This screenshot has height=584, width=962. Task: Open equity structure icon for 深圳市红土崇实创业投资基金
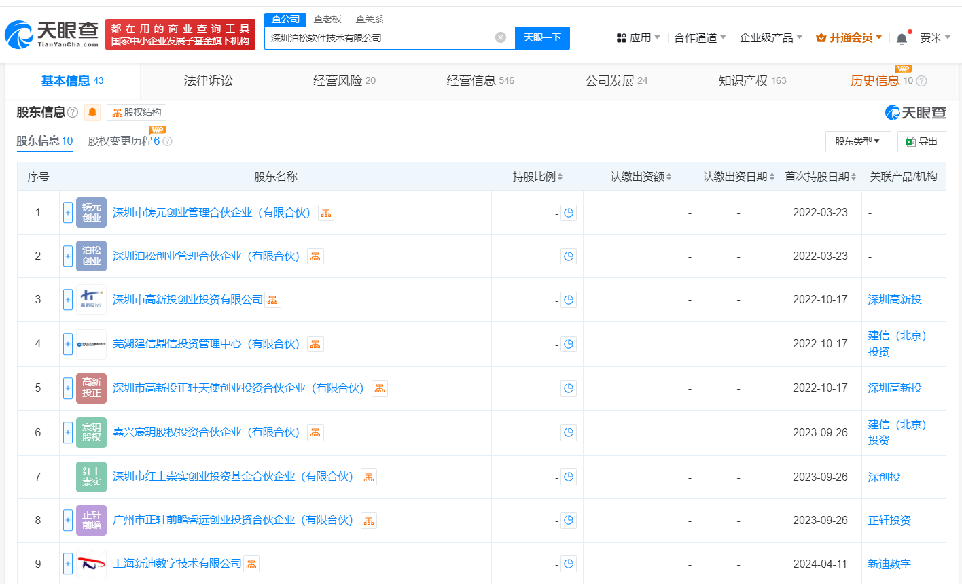369,477
